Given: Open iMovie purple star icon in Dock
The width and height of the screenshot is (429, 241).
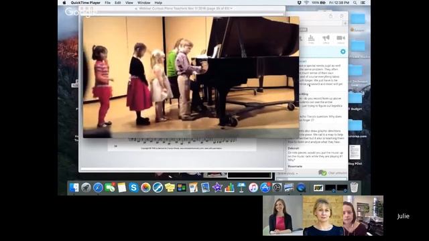Looking at the screenshot, I should pos(217,187).
